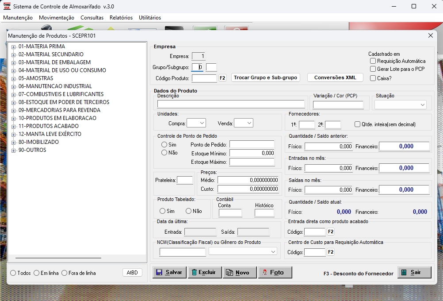The height and width of the screenshot is (301, 443).
Task: Expand 08-ESTOQUE EM PODER DE TERCEIROS node
Action: click(13, 103)
